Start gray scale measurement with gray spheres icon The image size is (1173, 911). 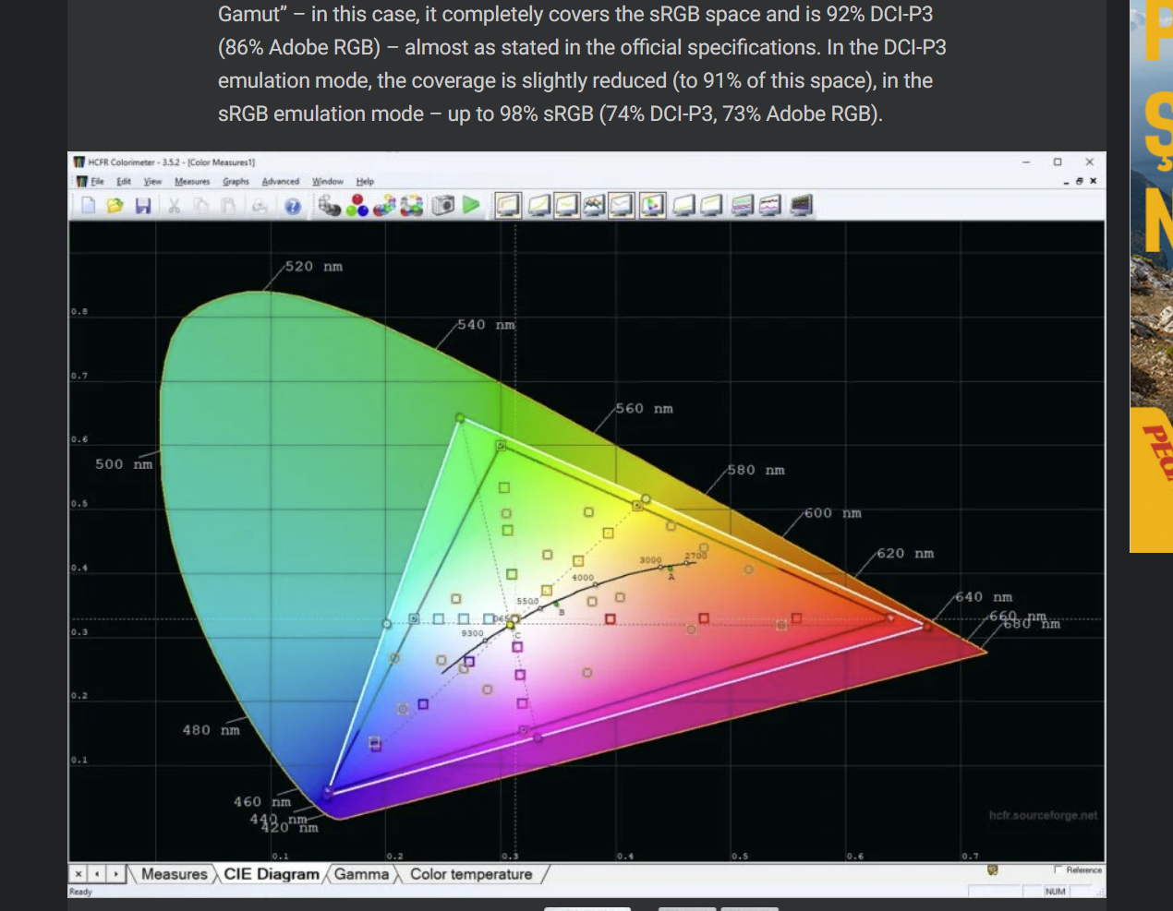330,205
